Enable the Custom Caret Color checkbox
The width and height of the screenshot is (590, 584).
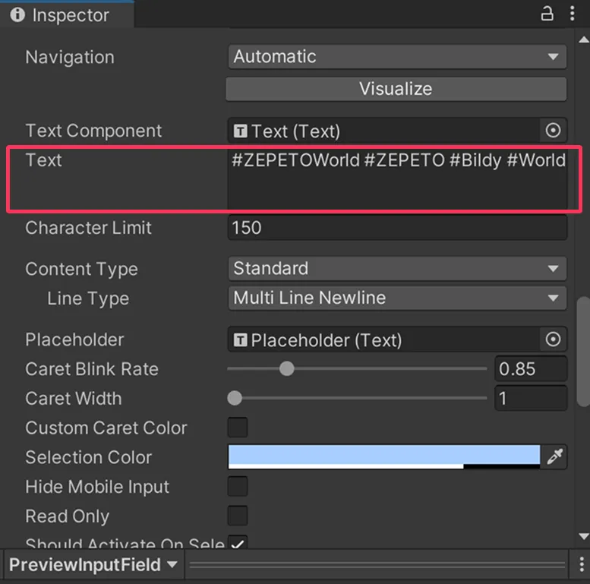pos(238,427)
